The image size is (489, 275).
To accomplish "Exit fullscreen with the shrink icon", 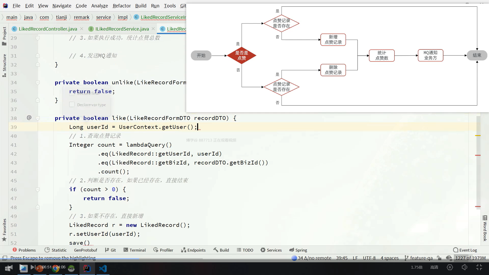I will pos(479,267).
